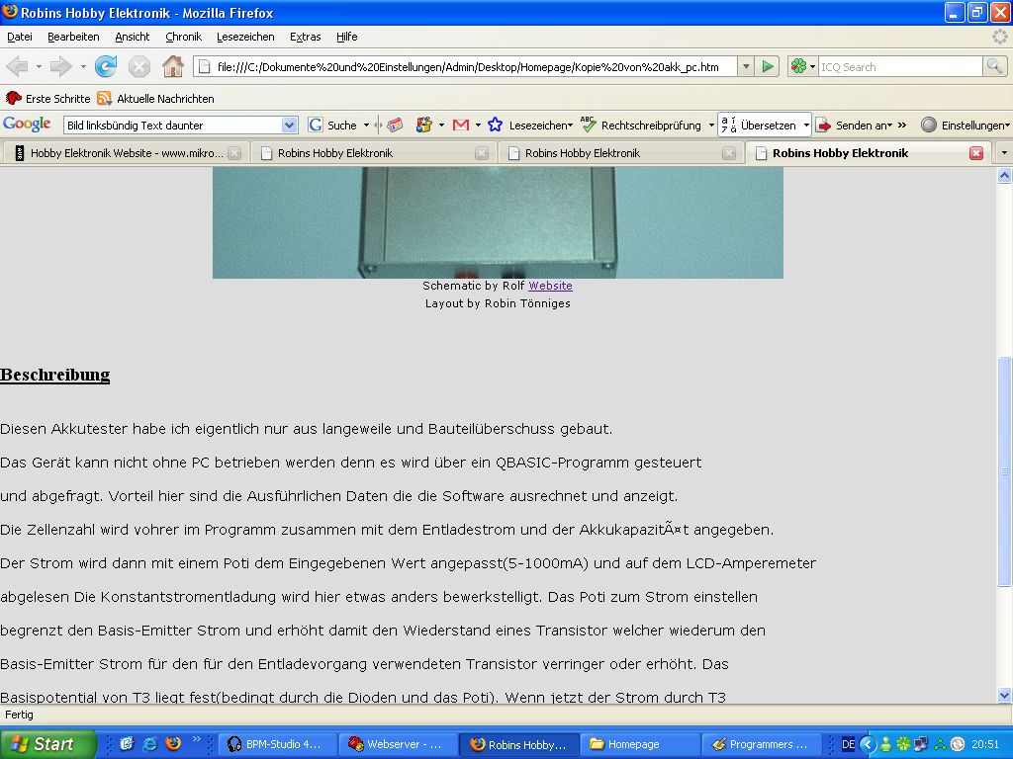Click the Lesezeichen star icon
Viewport: 1013px width, 759px height.
(495, 125)
